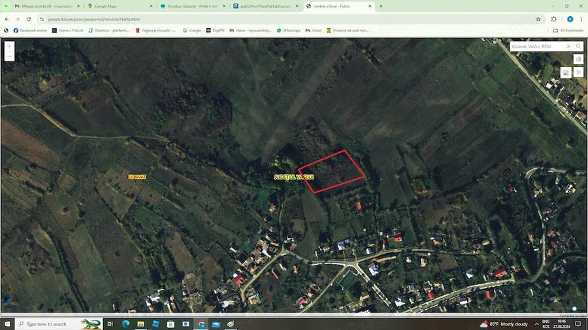588x330 pixels.
Task: Click the address bar URL
Action: [x=94, y=19]
